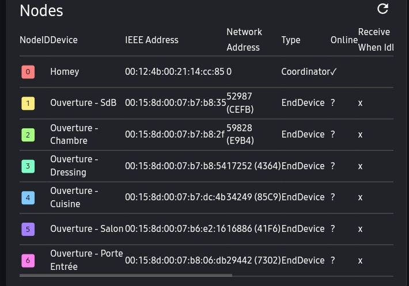The width and height of the screenshot is (409, 286).
Task: Click Ouverture - SdB device name
Action: pyautogui.click(x=83, y=103)
